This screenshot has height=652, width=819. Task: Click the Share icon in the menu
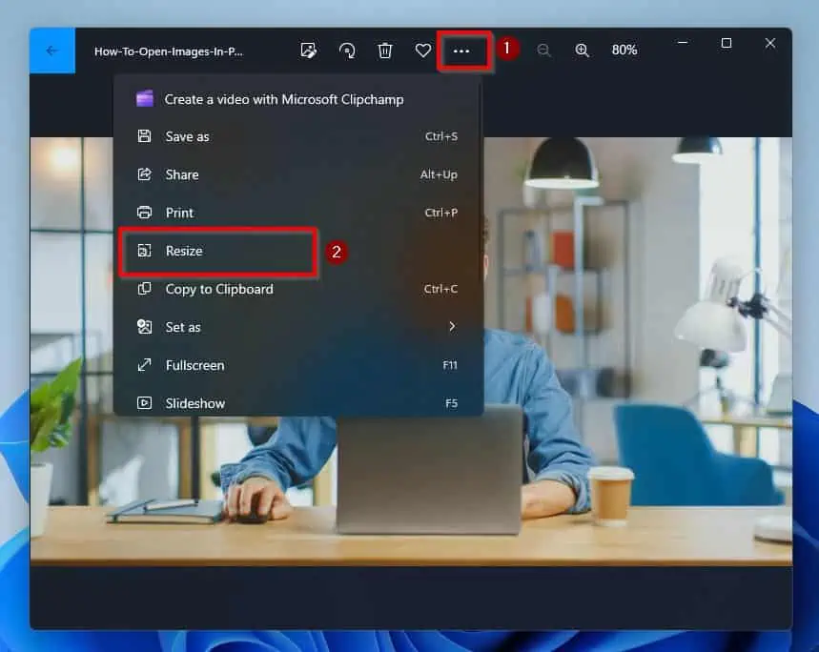point(144,174)
